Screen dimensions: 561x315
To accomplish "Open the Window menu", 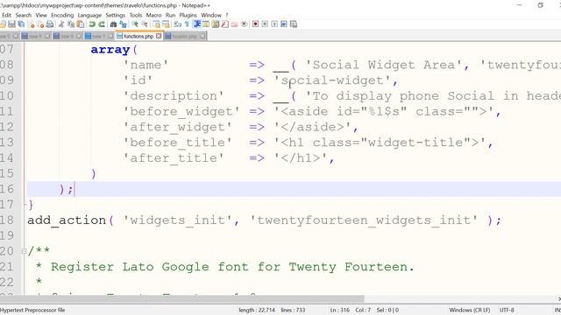I will point(211,15).
